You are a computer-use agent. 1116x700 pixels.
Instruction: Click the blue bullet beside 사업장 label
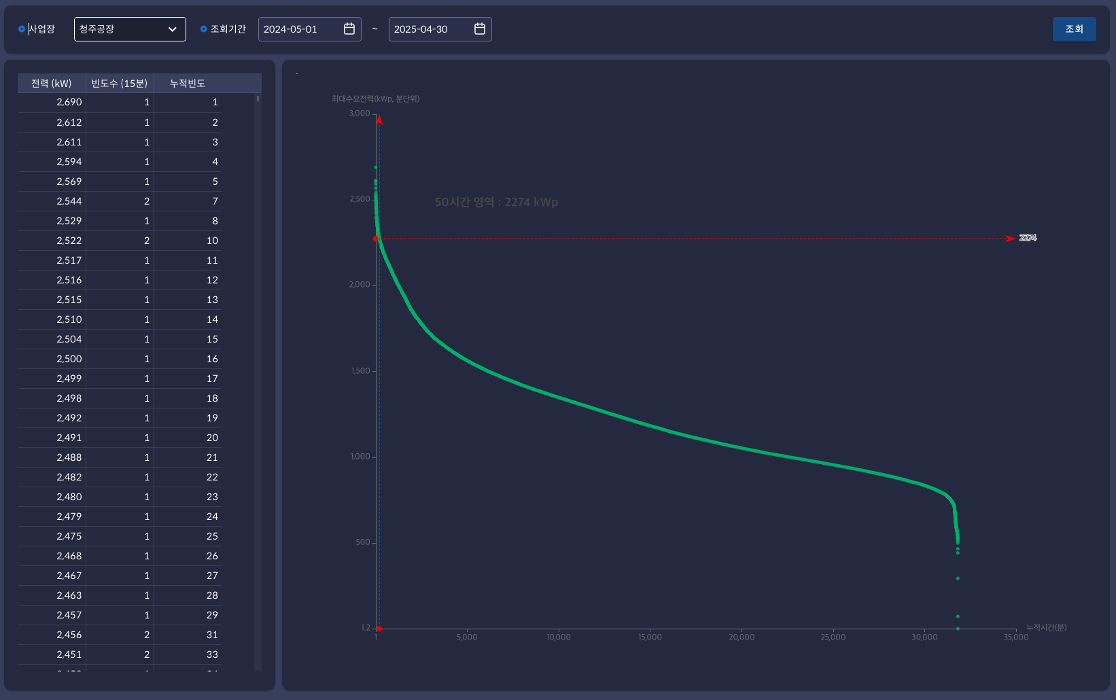[x=22, y=29]
